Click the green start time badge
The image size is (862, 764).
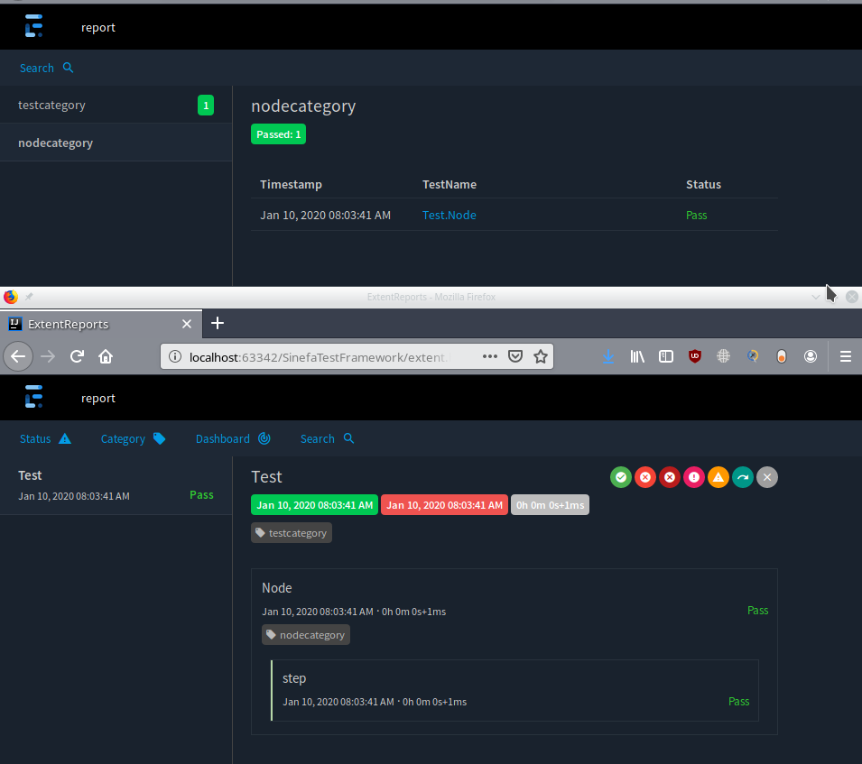pos(314,505)
